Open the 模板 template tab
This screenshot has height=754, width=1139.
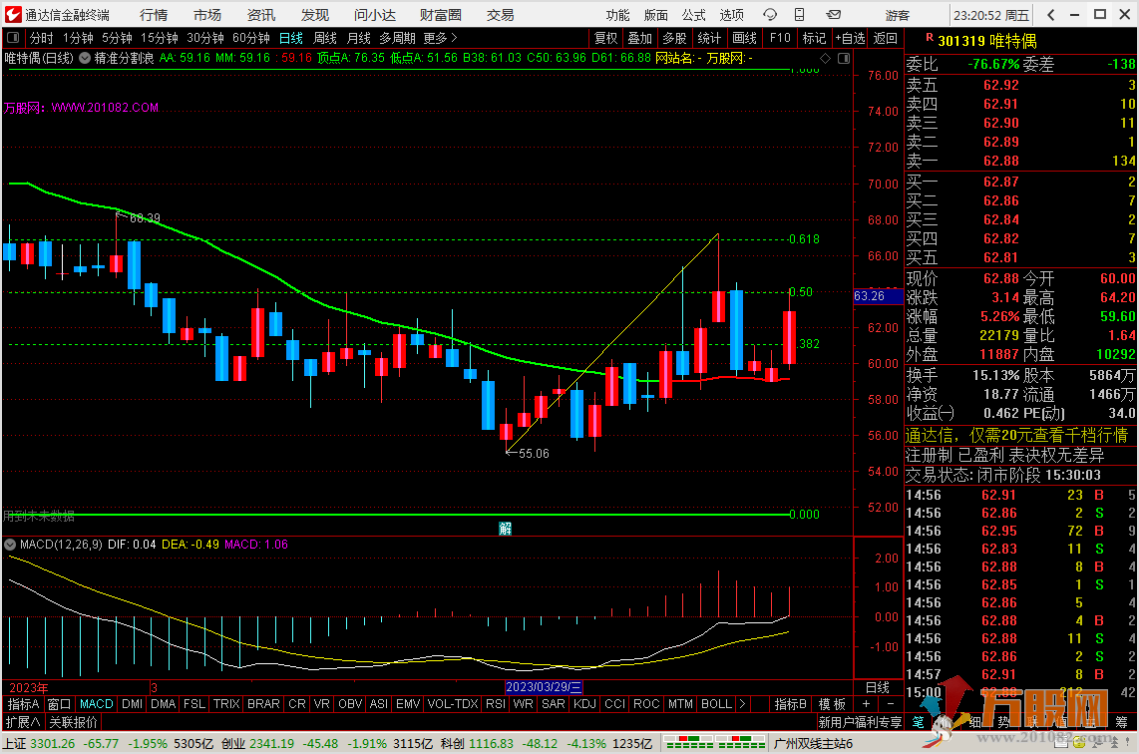tap(832, 704)
